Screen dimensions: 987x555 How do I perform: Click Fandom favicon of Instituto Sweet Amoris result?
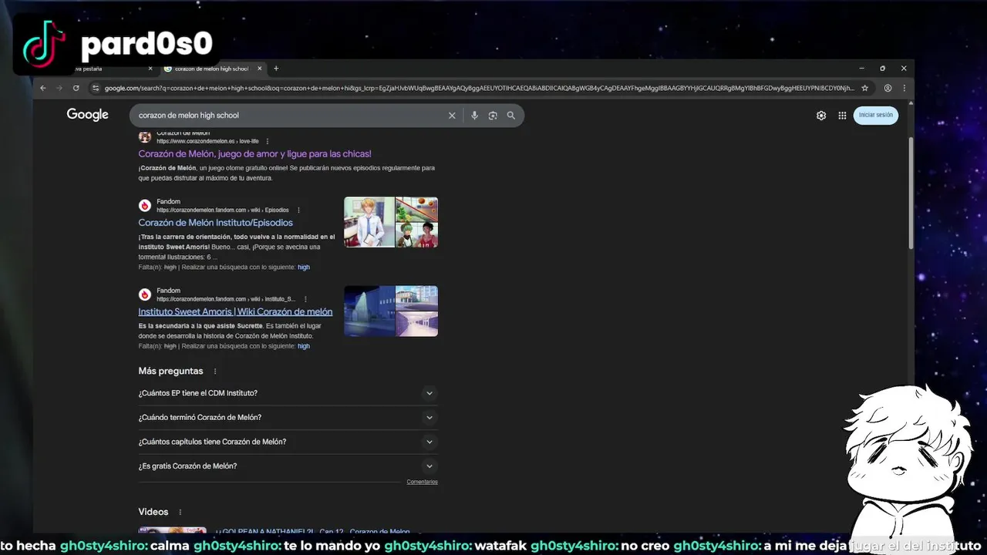(144, 294)
